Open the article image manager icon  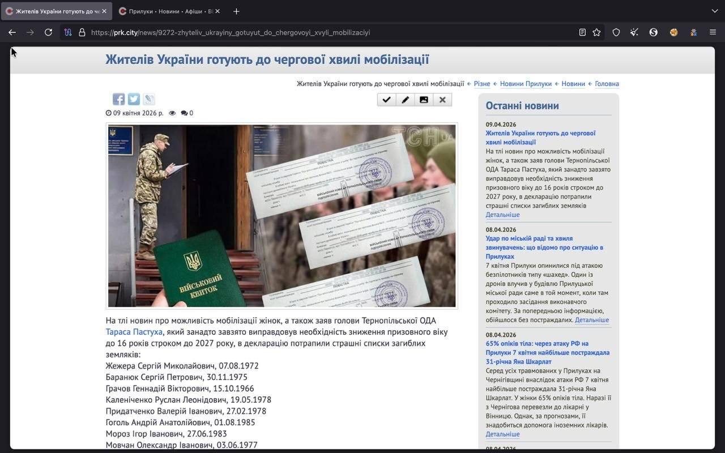pos(424,99)
